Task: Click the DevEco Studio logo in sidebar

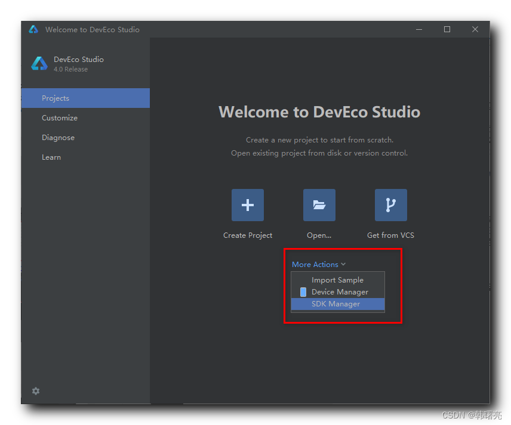Action: [x=39, y=64]
